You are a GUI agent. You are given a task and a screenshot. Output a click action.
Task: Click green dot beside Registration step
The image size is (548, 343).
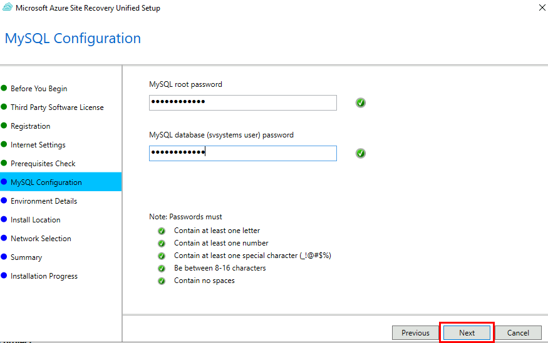4,126
